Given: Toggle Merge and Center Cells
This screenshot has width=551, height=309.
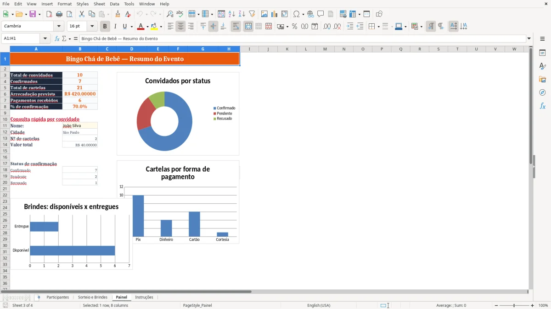Looking at the screenshot, I should click(x=248, y=27).
